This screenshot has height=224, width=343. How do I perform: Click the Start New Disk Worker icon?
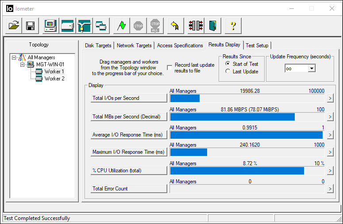67,26
